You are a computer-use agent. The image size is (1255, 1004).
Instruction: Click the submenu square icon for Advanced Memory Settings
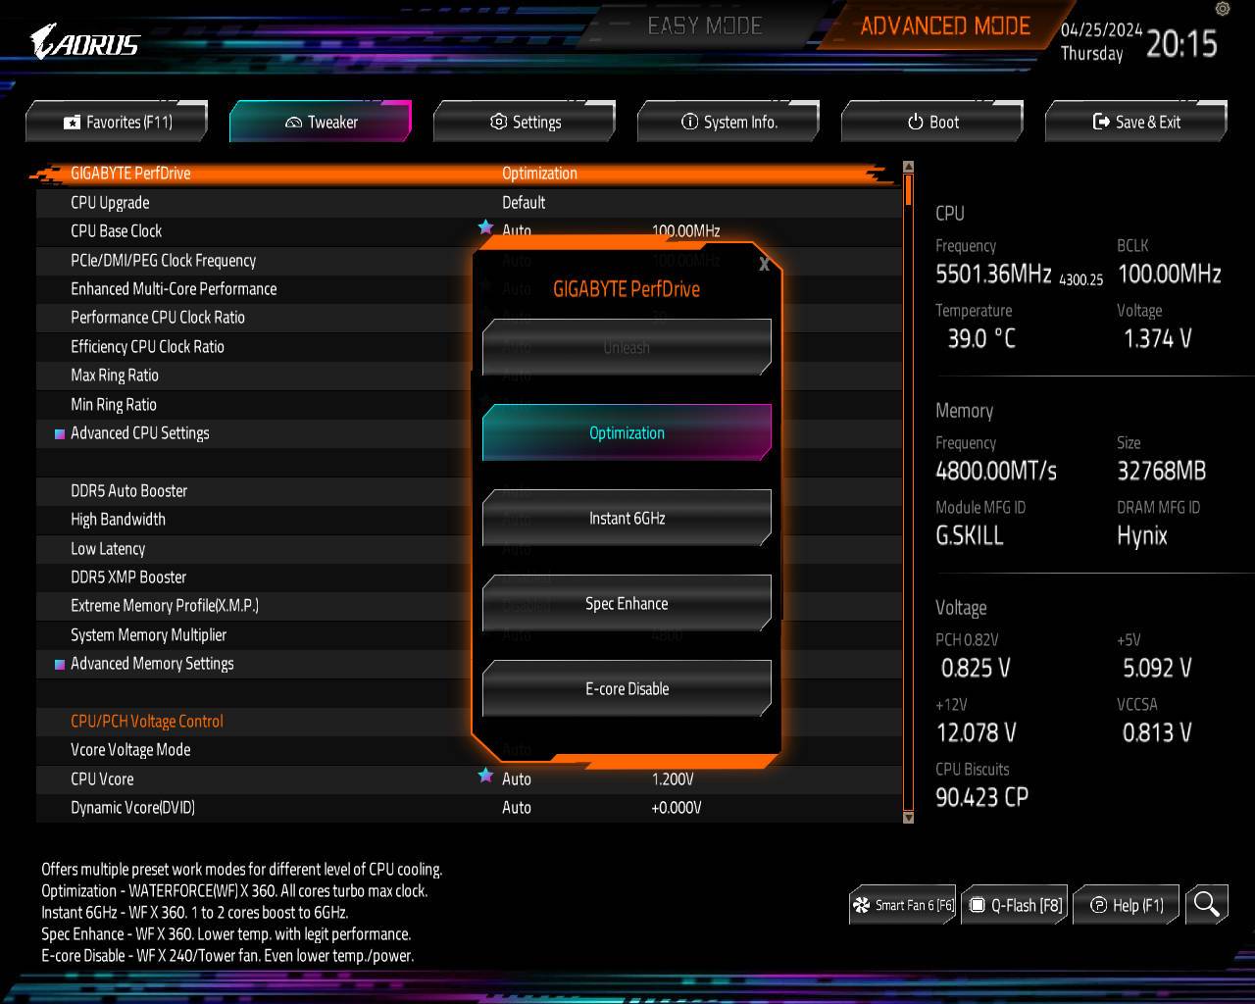(60, 664)
